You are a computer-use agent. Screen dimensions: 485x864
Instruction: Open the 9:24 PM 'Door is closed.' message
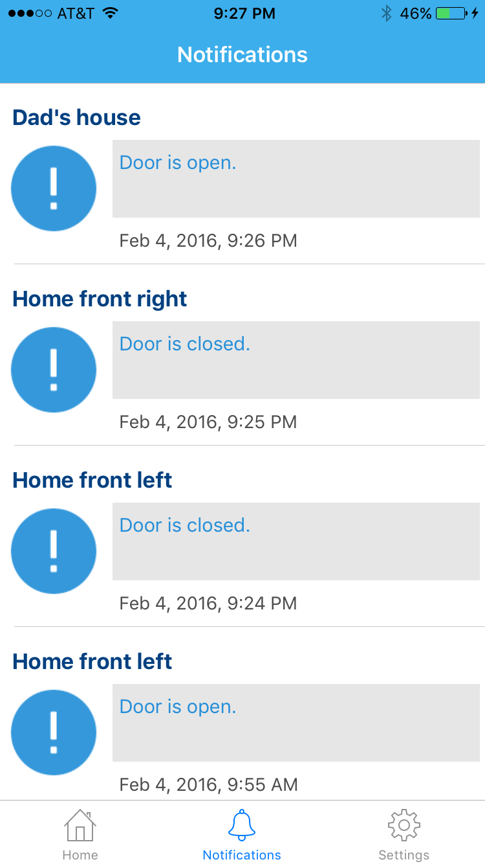[296, 541]
